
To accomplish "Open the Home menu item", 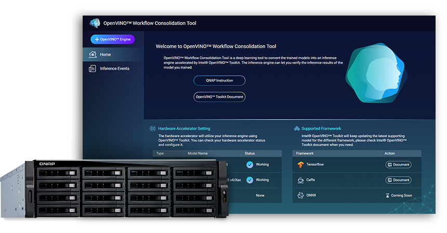I will 106,54.
